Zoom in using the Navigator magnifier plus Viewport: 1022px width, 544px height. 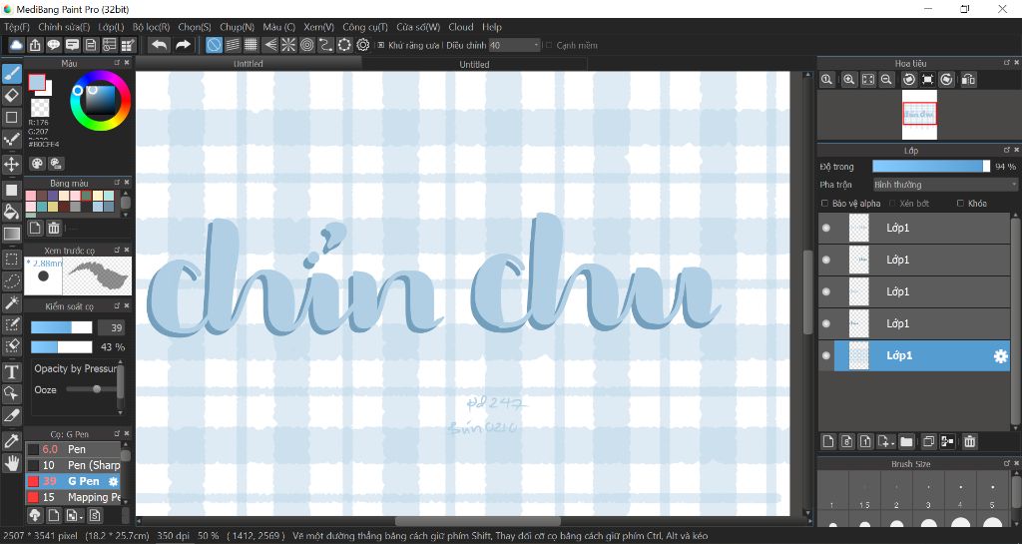(848, 80)
